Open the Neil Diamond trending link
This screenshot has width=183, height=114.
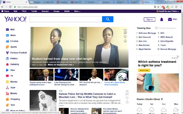pyautogui.click(x=145, y=37)
